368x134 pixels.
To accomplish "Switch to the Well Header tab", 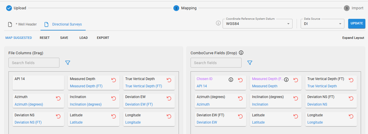I will coord(22,24).
